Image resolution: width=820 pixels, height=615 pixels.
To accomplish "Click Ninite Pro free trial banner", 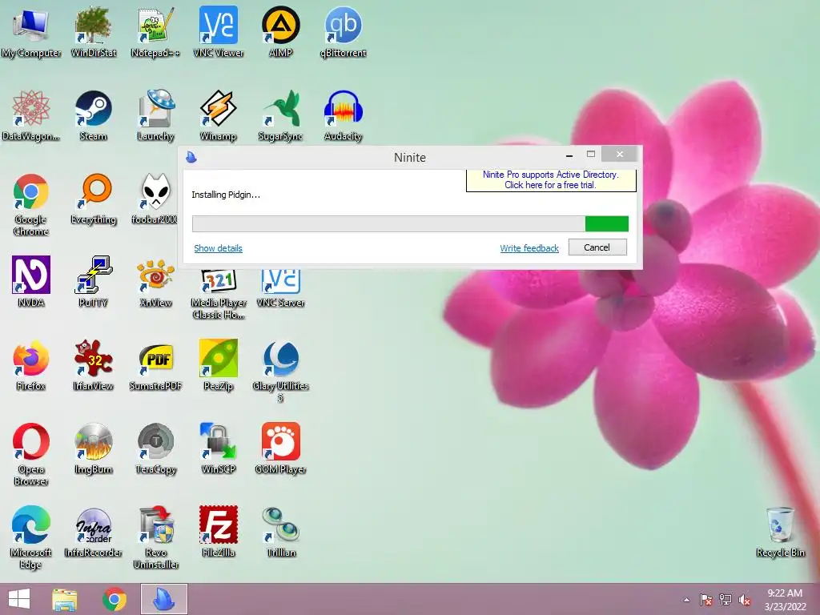I will (x=551, y=180).
